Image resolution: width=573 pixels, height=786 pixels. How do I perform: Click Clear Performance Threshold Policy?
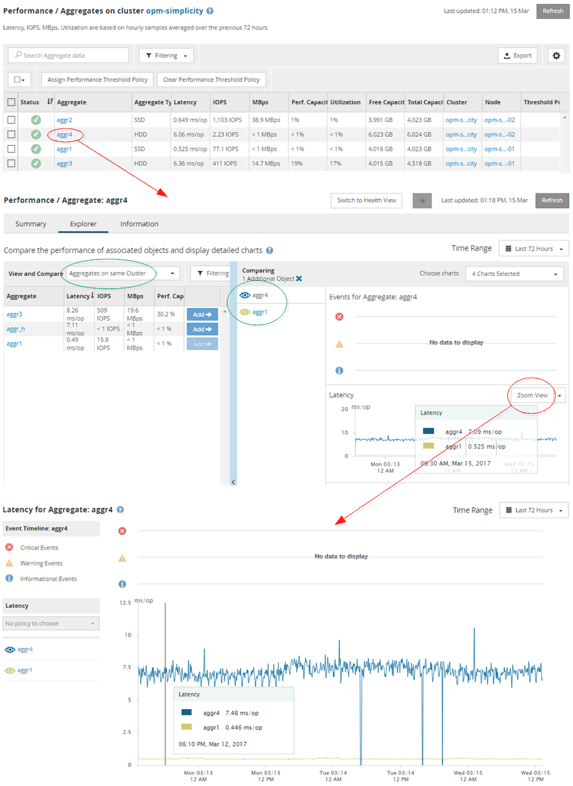click(x=211, y=79)
